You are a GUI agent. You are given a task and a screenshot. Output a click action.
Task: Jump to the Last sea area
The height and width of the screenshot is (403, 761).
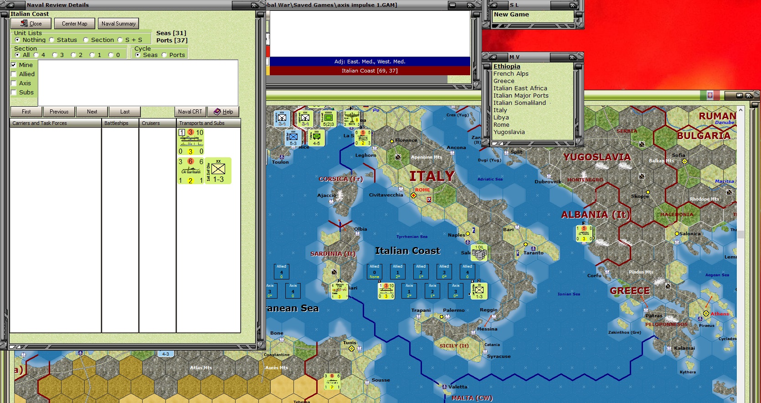click(125, 112)
